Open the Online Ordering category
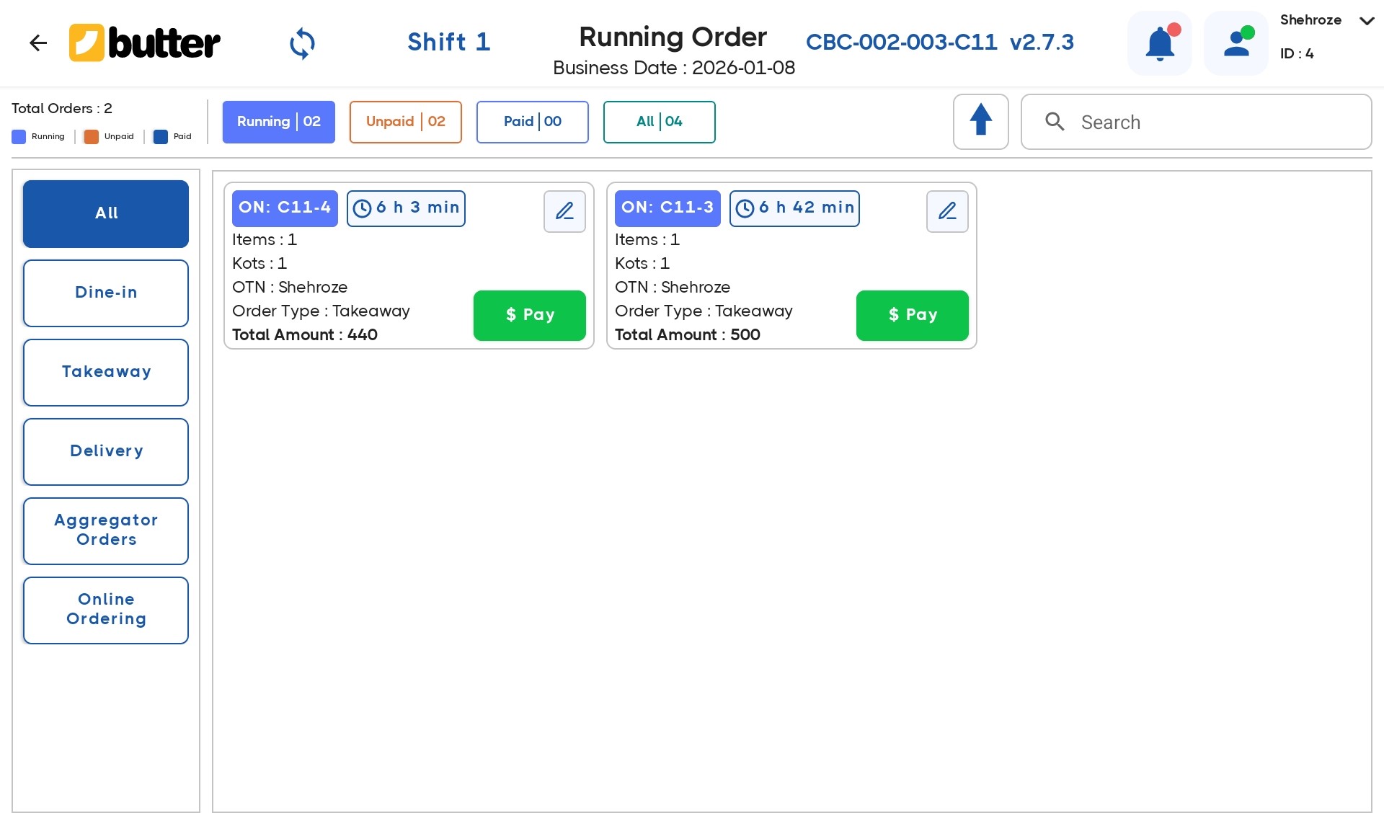This screenshot has height=813, width=1384. 105,610
